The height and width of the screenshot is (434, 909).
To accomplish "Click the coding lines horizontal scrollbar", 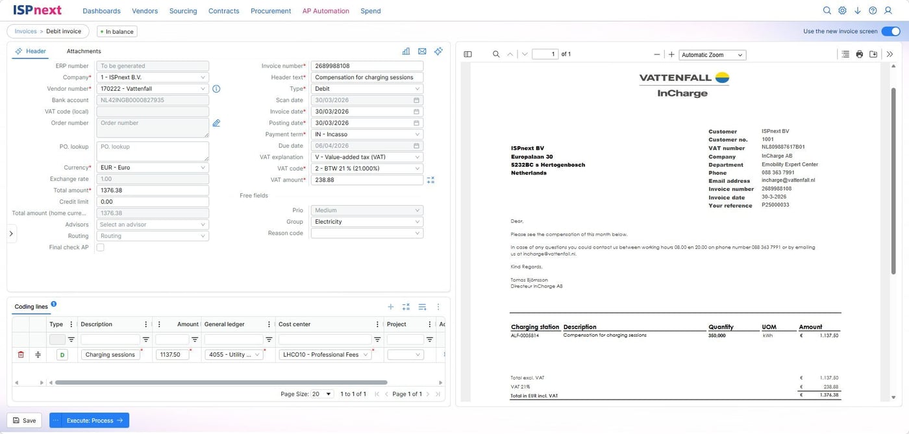I will click(x=221, y=383).
